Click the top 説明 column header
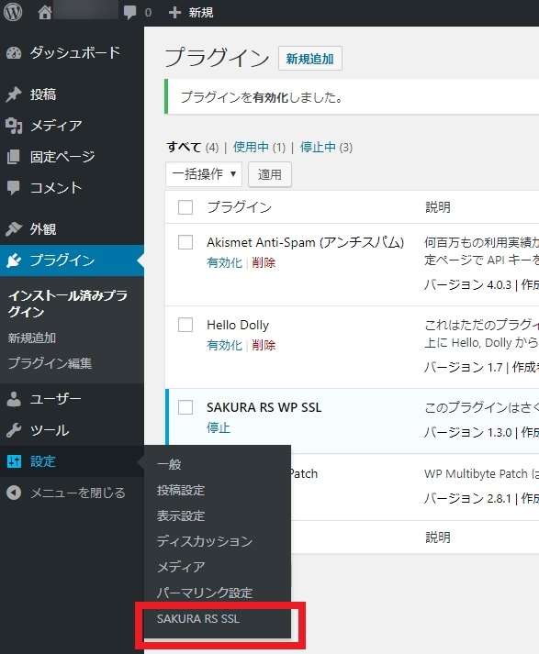Screen dimensions: 539x654 [x=438, y=207]
